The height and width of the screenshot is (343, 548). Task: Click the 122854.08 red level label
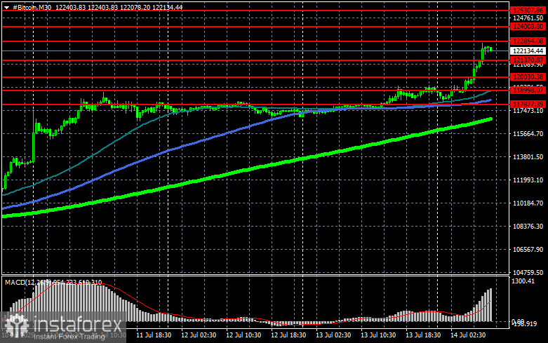tap(528, 41)
